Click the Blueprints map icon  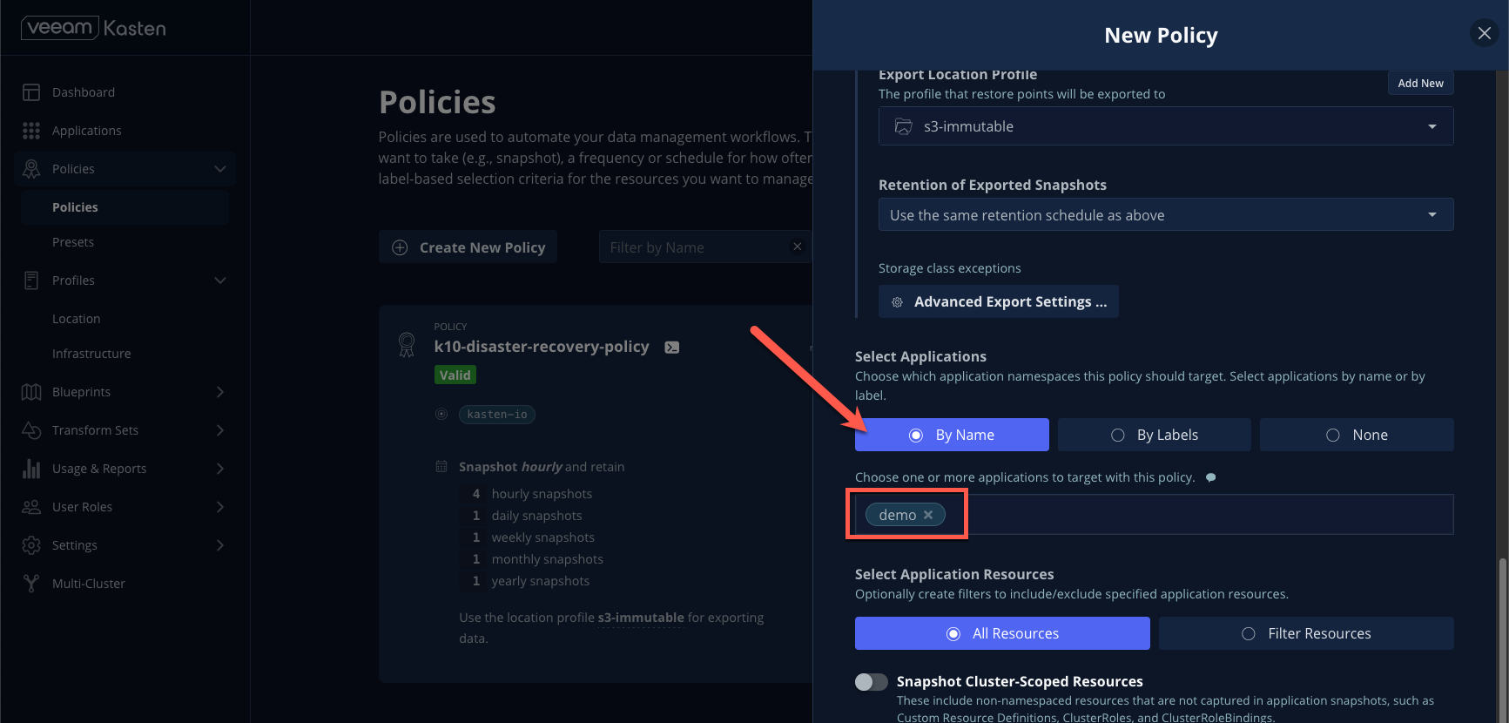tap(31, 392)
